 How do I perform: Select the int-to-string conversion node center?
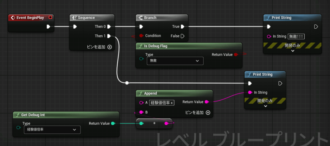coord(154,123)
